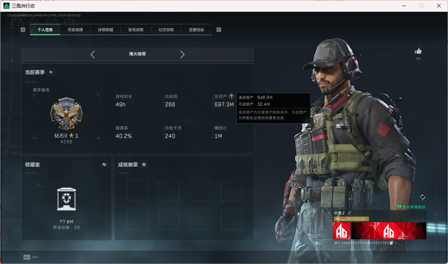The height and width of the screenshot is (264, 448).
Task: Click the 不动资产 50.4M tooltip line
Action: click(254, 104)
